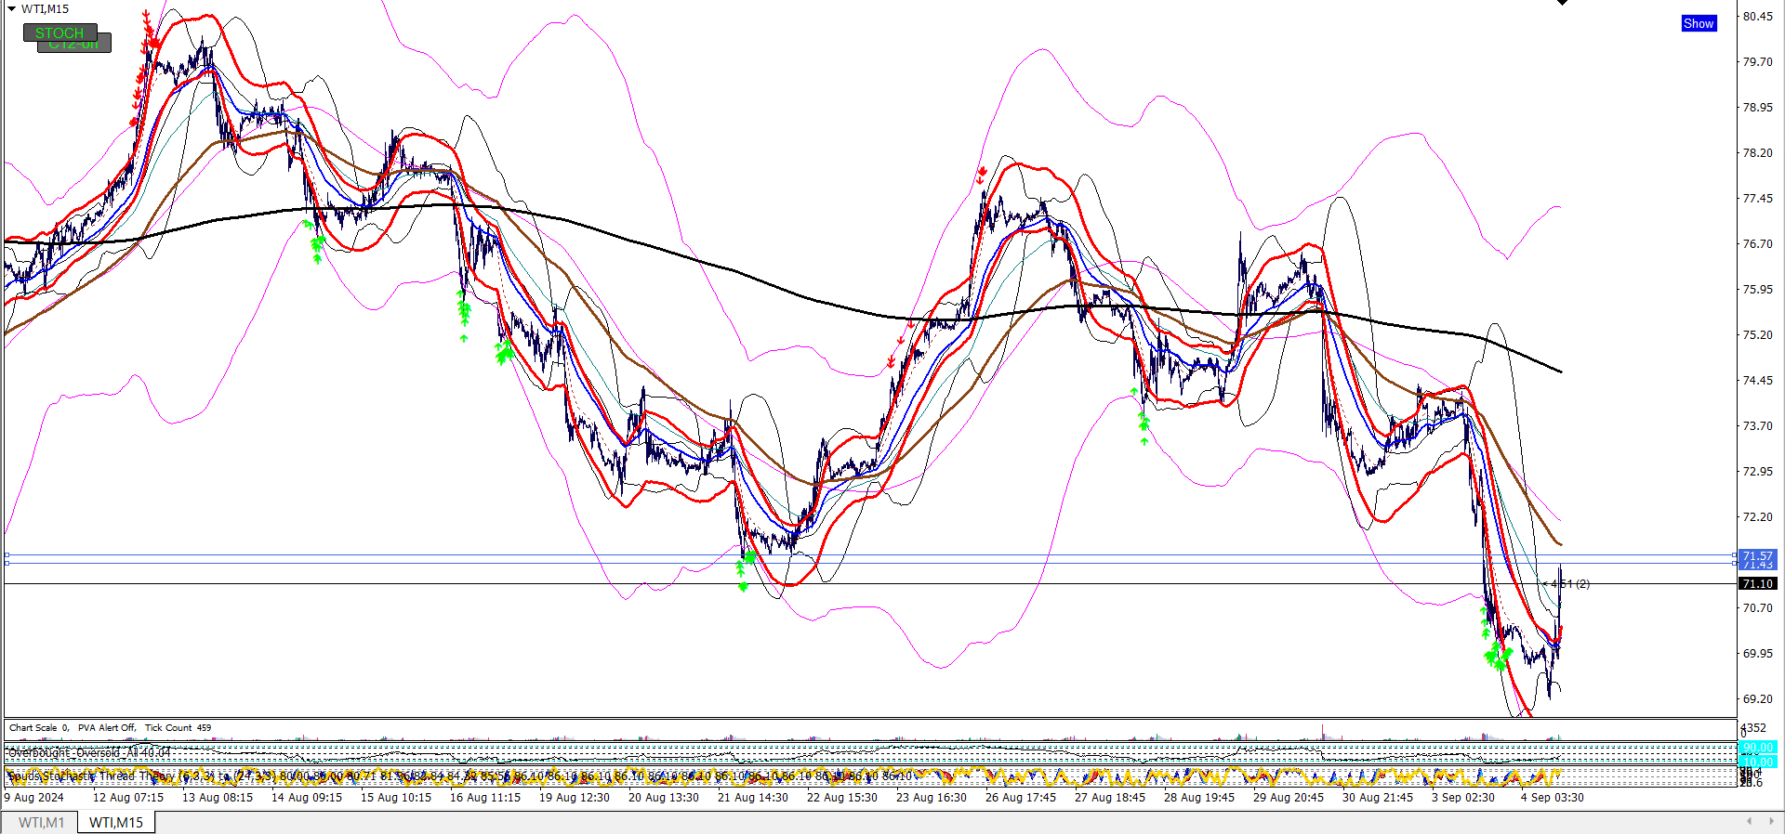The height and width of the screenshot is (834, 1785).
Task: Expand the WTI,M15 chart title triangle
Action: click(x=11, y=9)
